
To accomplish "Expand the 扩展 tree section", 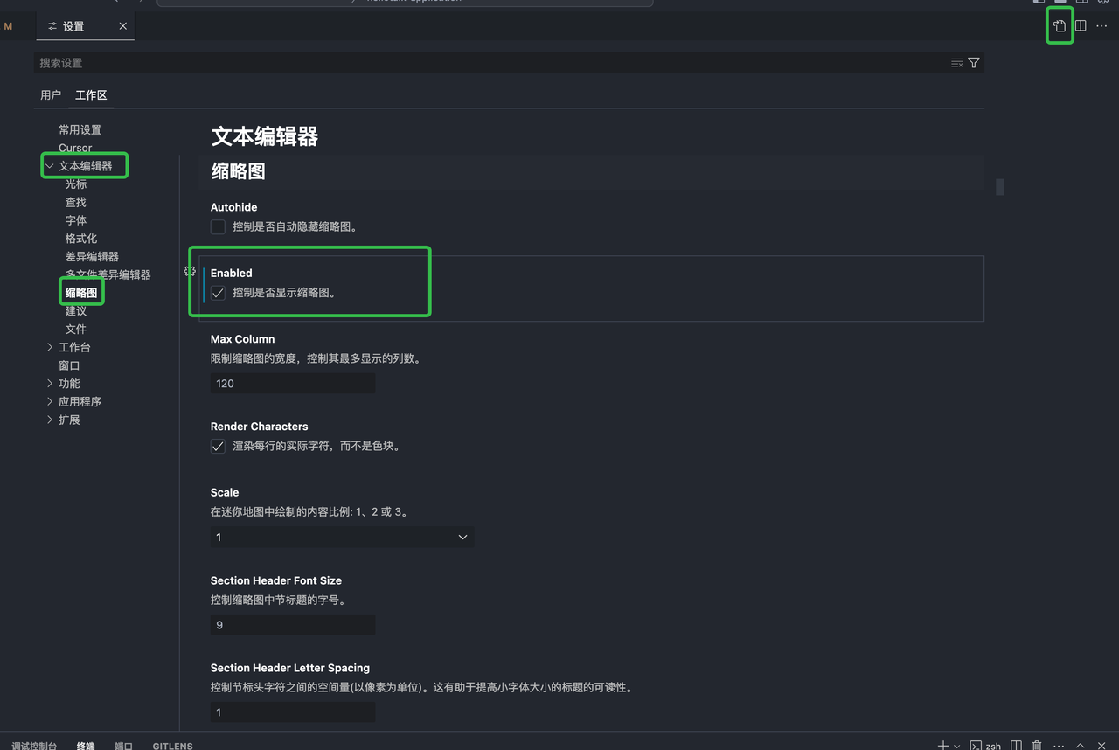I will pyautogui.click(x=50, y=420).
